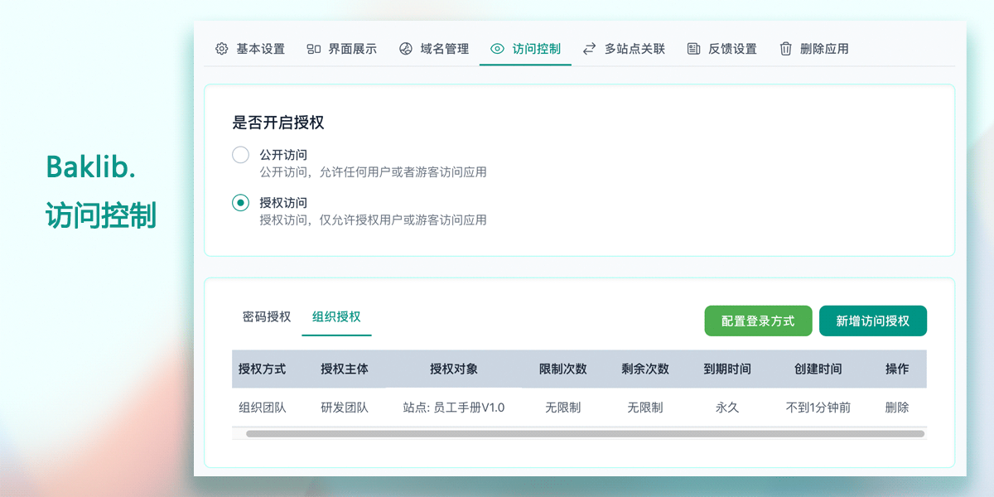This screenshot has height=497, width=994.
Task: Click the 配置登录方式 button
Action: 758,321
